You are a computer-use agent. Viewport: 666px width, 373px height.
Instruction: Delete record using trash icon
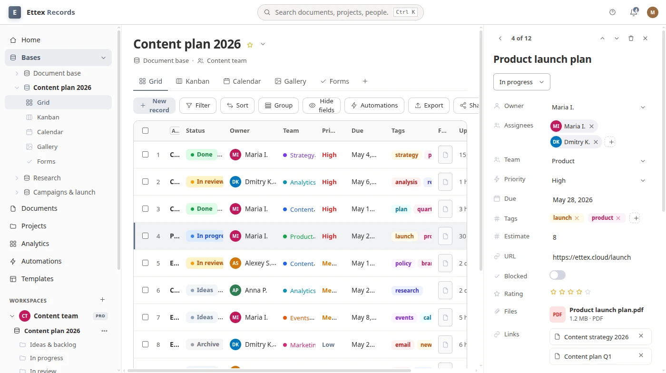point(631,38)
